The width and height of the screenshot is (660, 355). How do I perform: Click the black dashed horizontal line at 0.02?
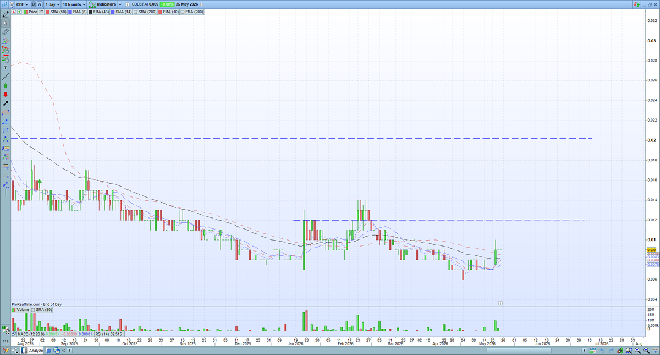click(302, 138)
